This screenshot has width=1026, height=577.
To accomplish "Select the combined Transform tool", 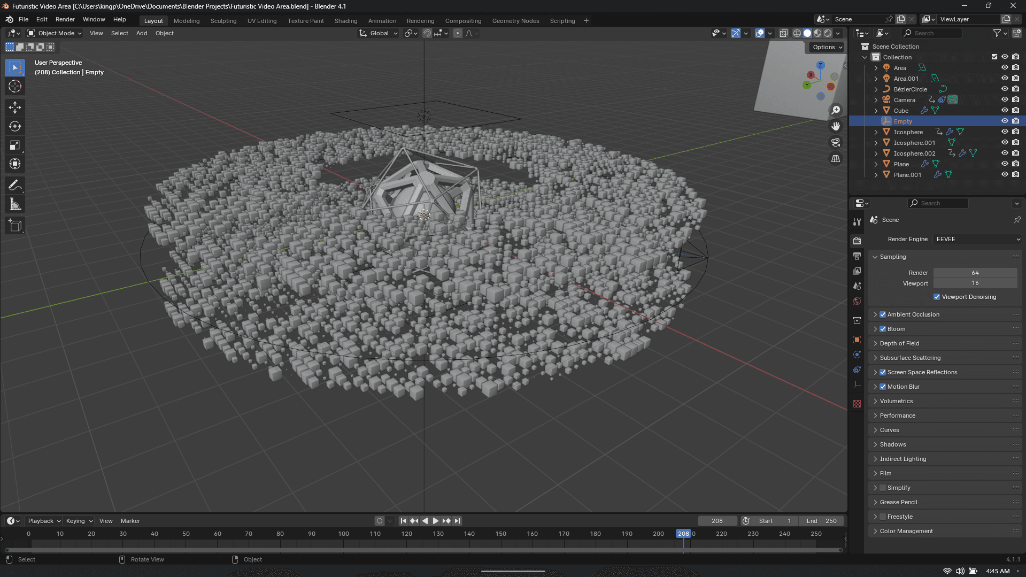I will pyautogui.click(x=15, y=164).
